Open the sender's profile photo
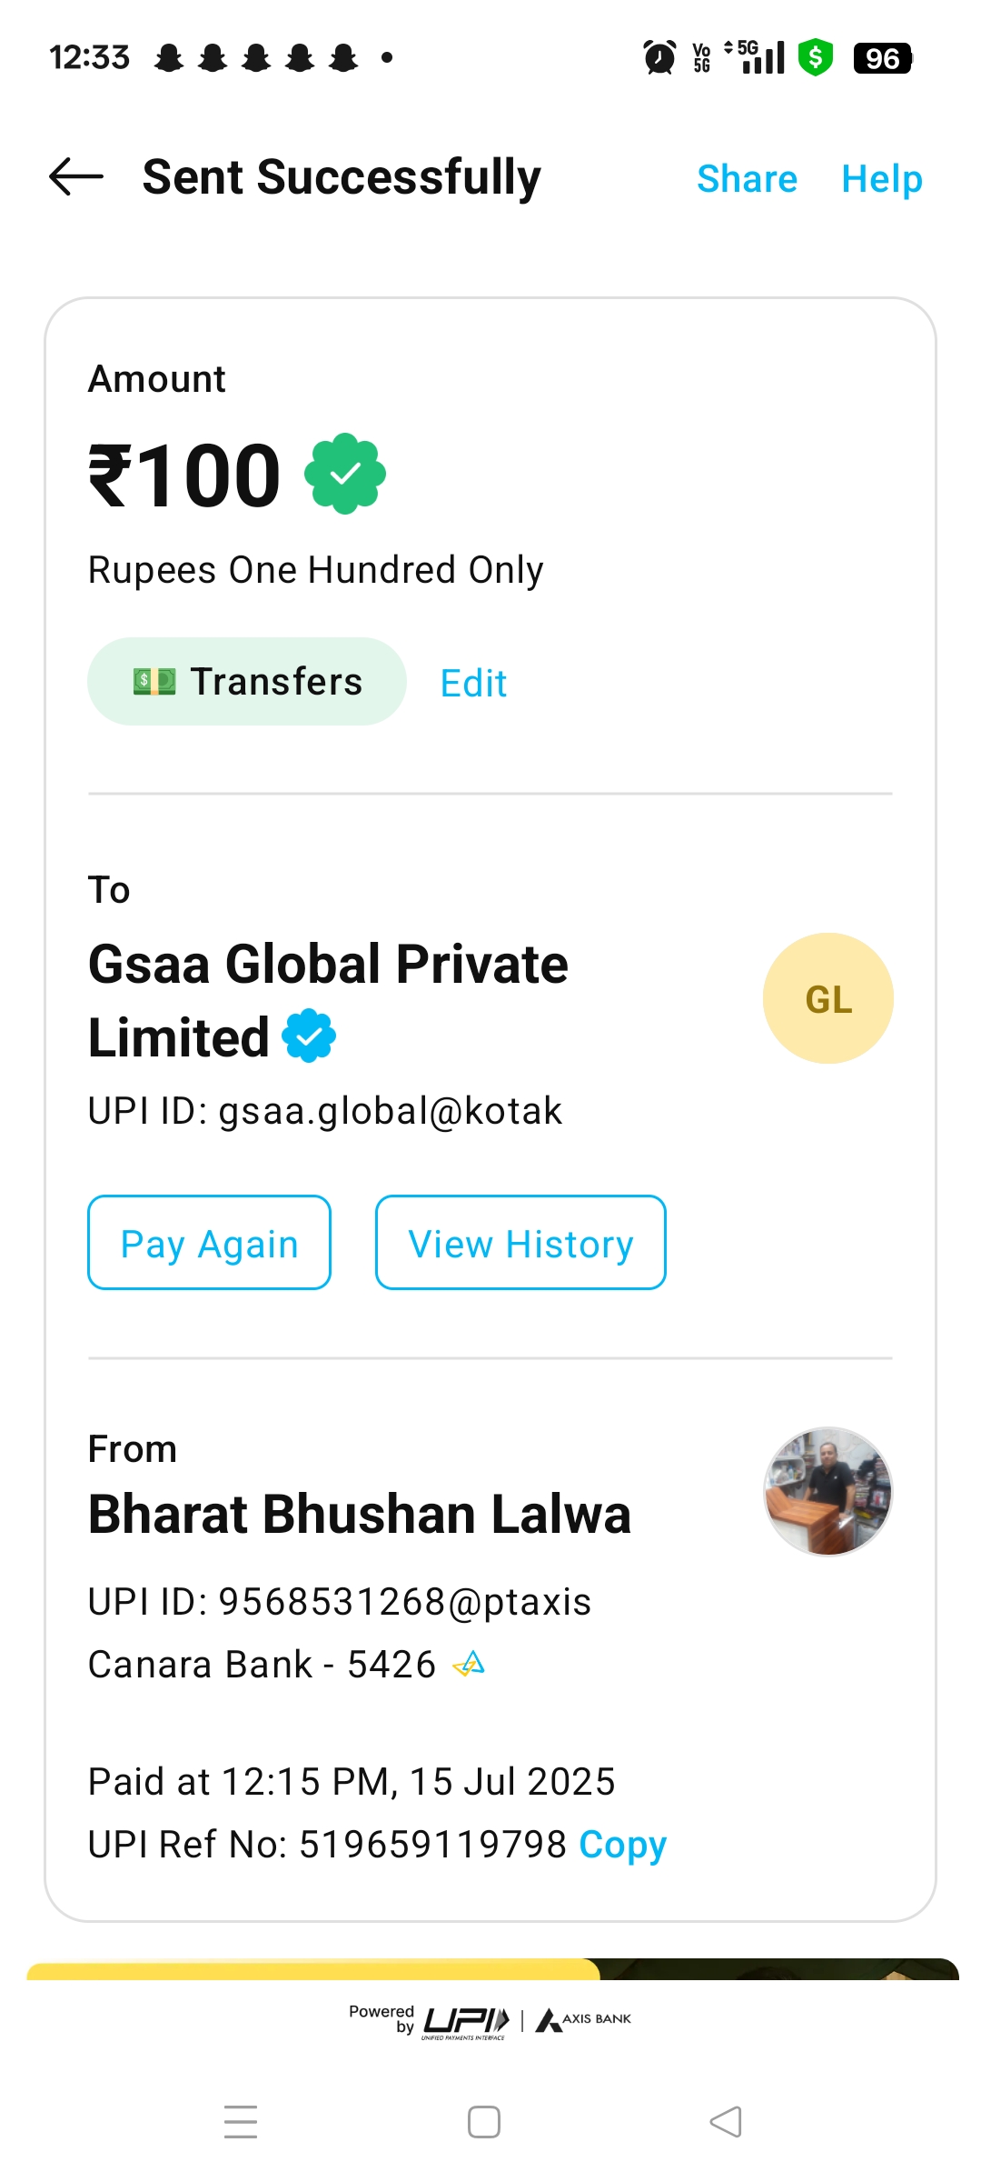 (827, 1491)
